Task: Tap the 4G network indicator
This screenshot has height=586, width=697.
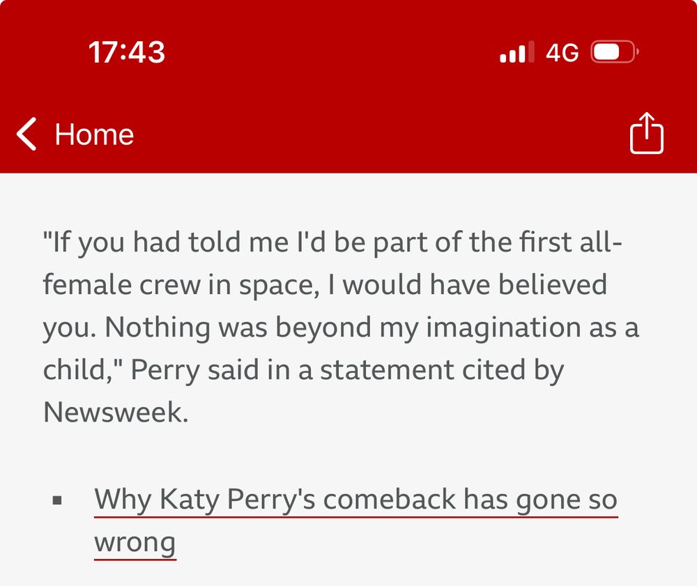Action: coord(560,52)
